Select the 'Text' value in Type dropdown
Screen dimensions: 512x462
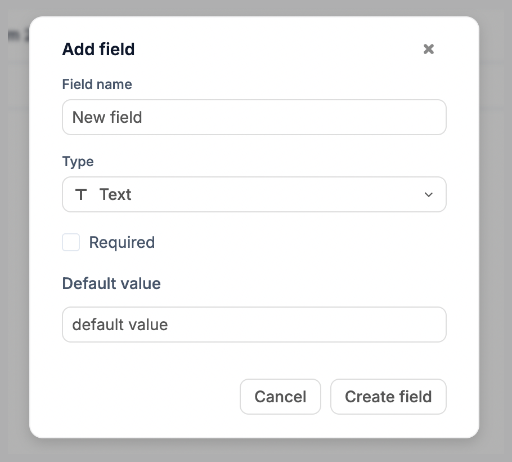(115, 195)
